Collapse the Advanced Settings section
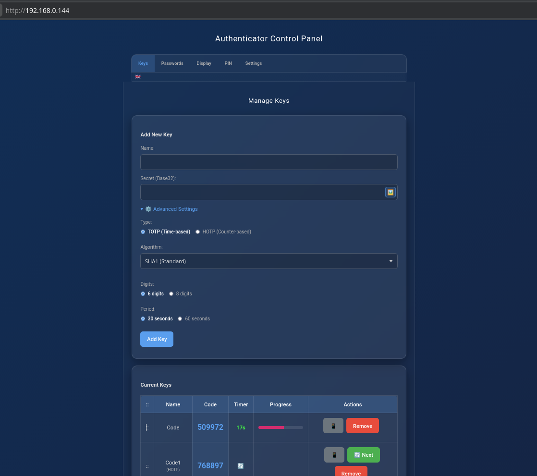Viewport: 537px width, 476px height. tap(169, 209)
